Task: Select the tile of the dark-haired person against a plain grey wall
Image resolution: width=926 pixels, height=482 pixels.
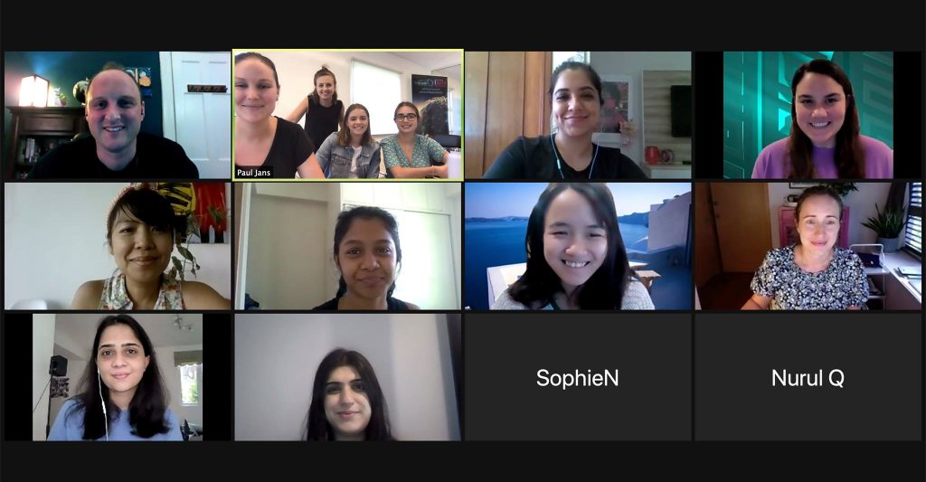Action: [348, 377]
